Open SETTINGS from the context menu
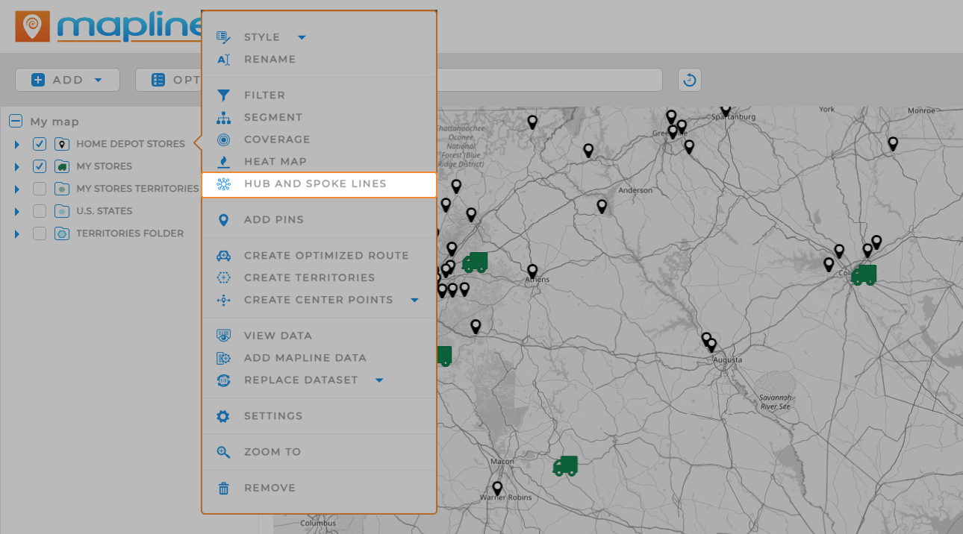 [274, 415]
